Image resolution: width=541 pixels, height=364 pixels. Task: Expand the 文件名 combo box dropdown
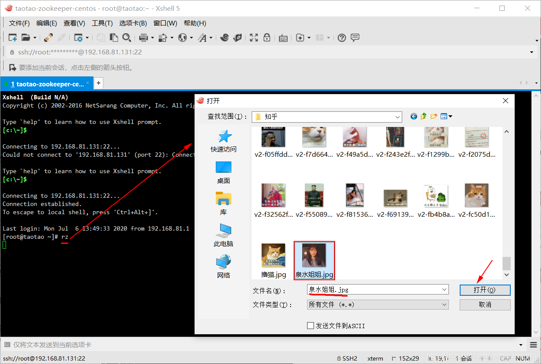click(444, 290)
